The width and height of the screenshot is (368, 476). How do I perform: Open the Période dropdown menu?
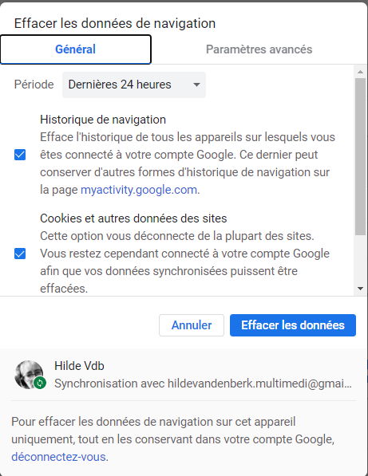(134, 85)
